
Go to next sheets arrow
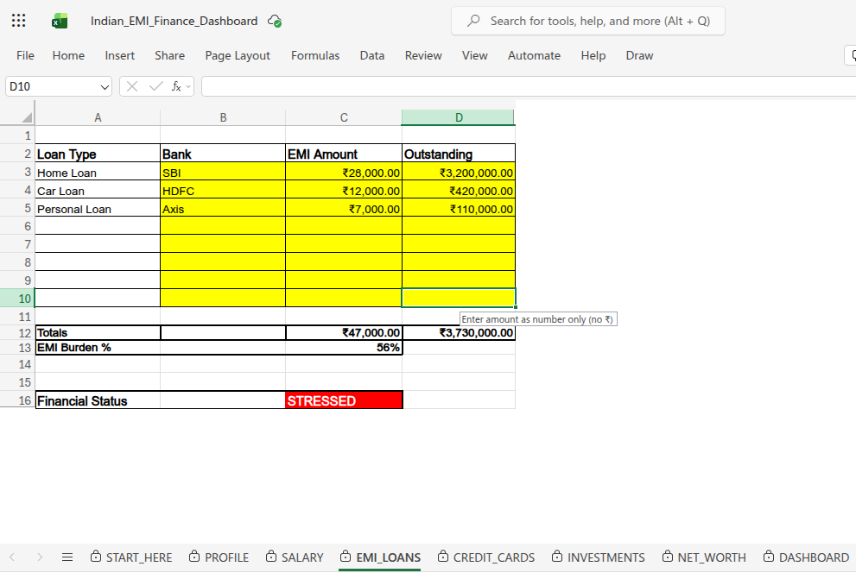(x=40, y=557)
